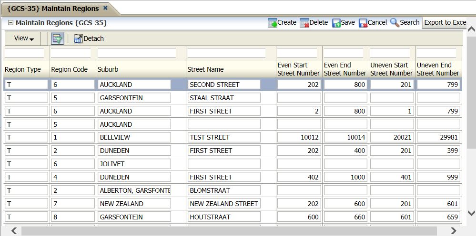Screen dimensions: 476x236
Task: Click the Create record icon
Action: (273, 23)
